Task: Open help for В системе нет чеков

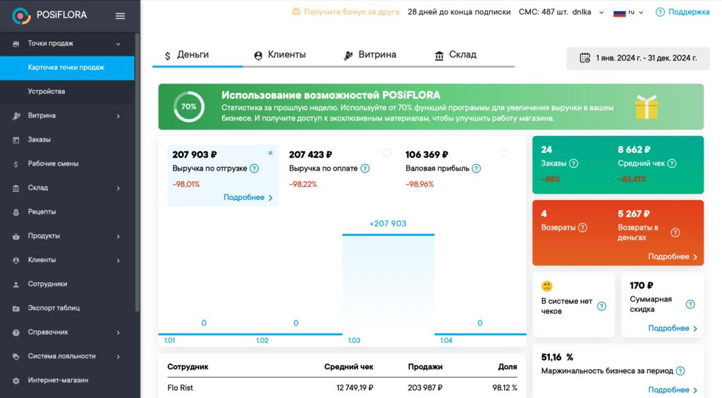Action: click(x=601, y=306)
